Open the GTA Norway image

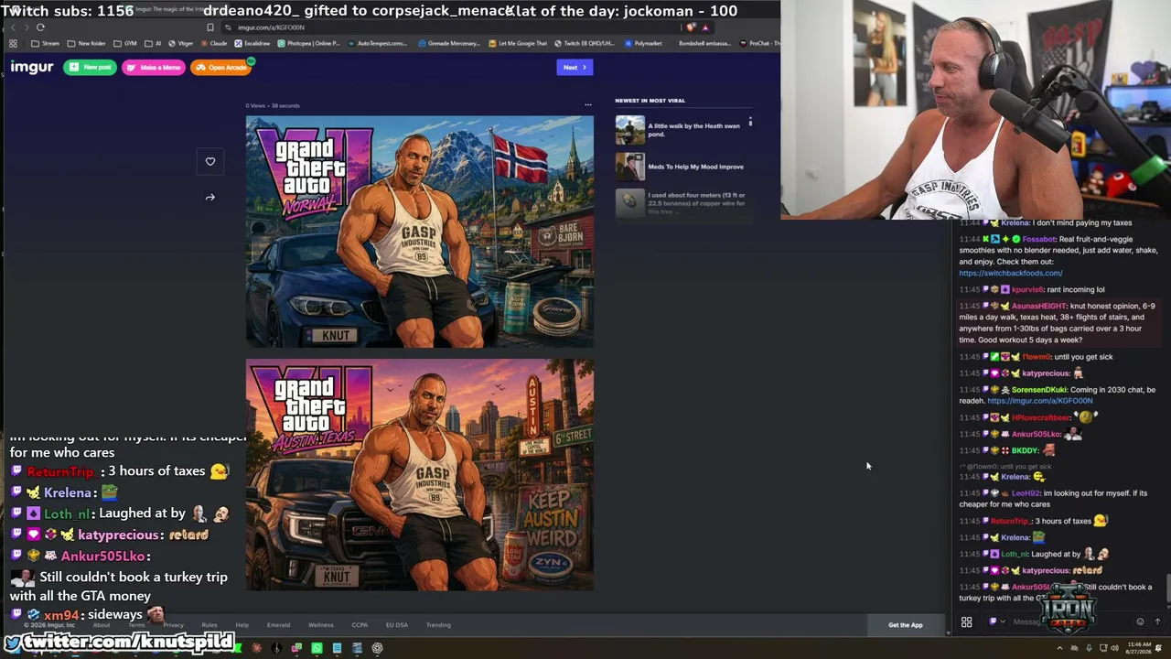tap(419, 232)
